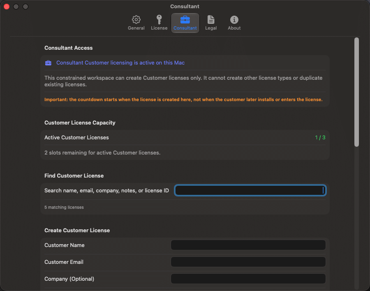Image resolution: width=370 pixels, height=291 pixels.
Task: Click the 'Consultant' window title
Action: (x=185, y=7)
